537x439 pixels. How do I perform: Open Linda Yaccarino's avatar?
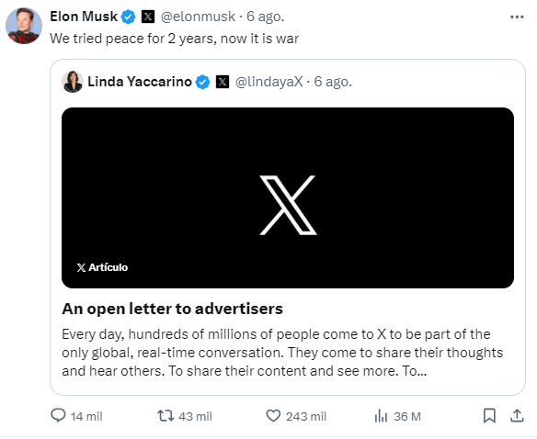(73, 82)
